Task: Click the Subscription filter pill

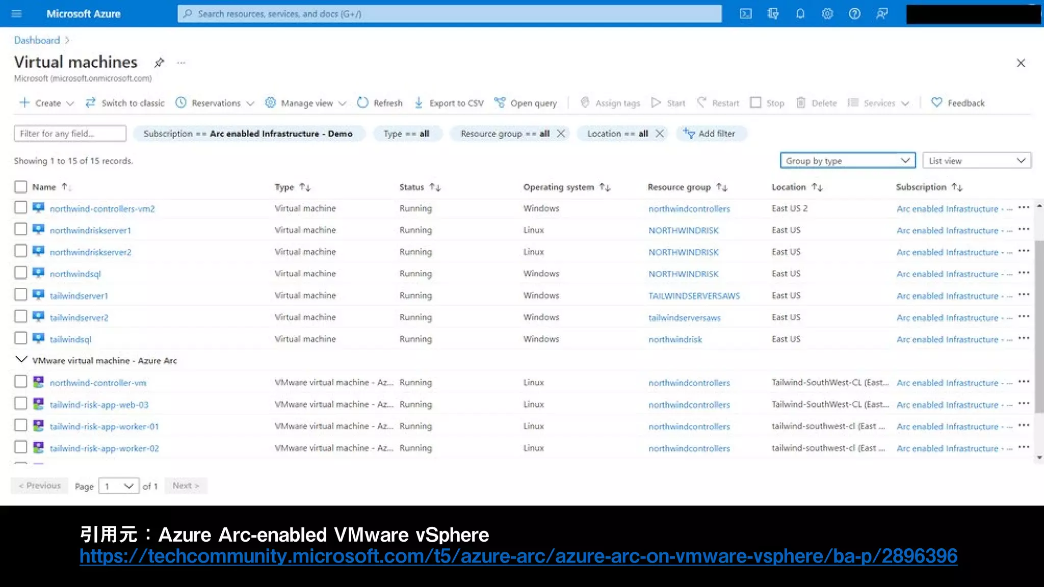Action: click(249, 134)
